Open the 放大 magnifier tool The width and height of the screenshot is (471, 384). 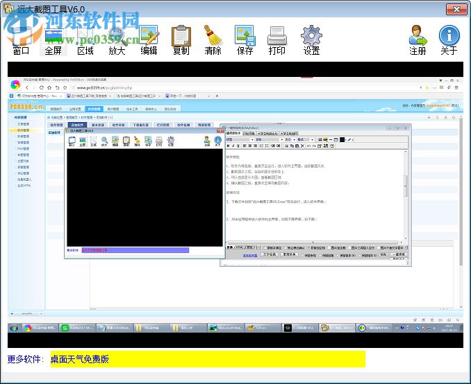pyautogui.click(x=117, y=40)
